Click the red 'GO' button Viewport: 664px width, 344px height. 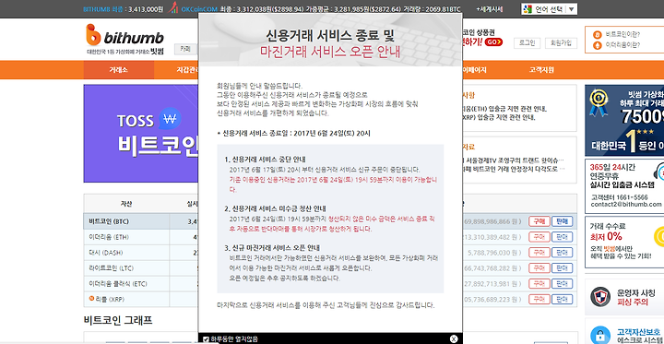(x=493, y=42)
